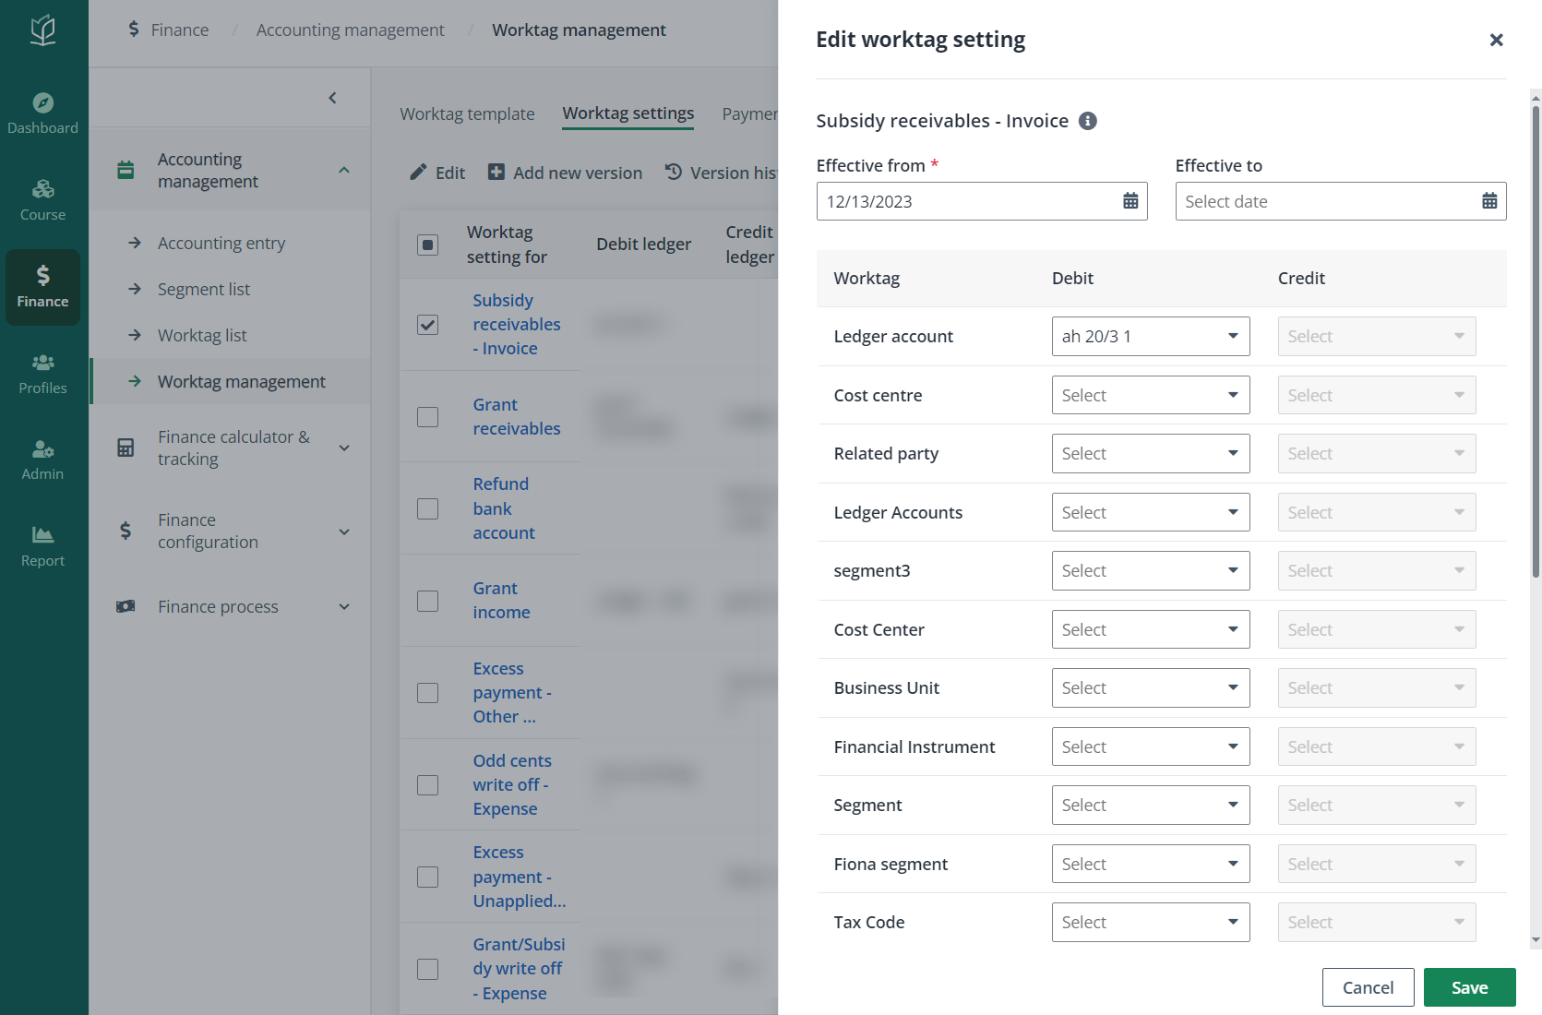The width and height of the screenshot is (1542, 1015).
Task: Go to Segment list menu item
Action: click(204, 289)
